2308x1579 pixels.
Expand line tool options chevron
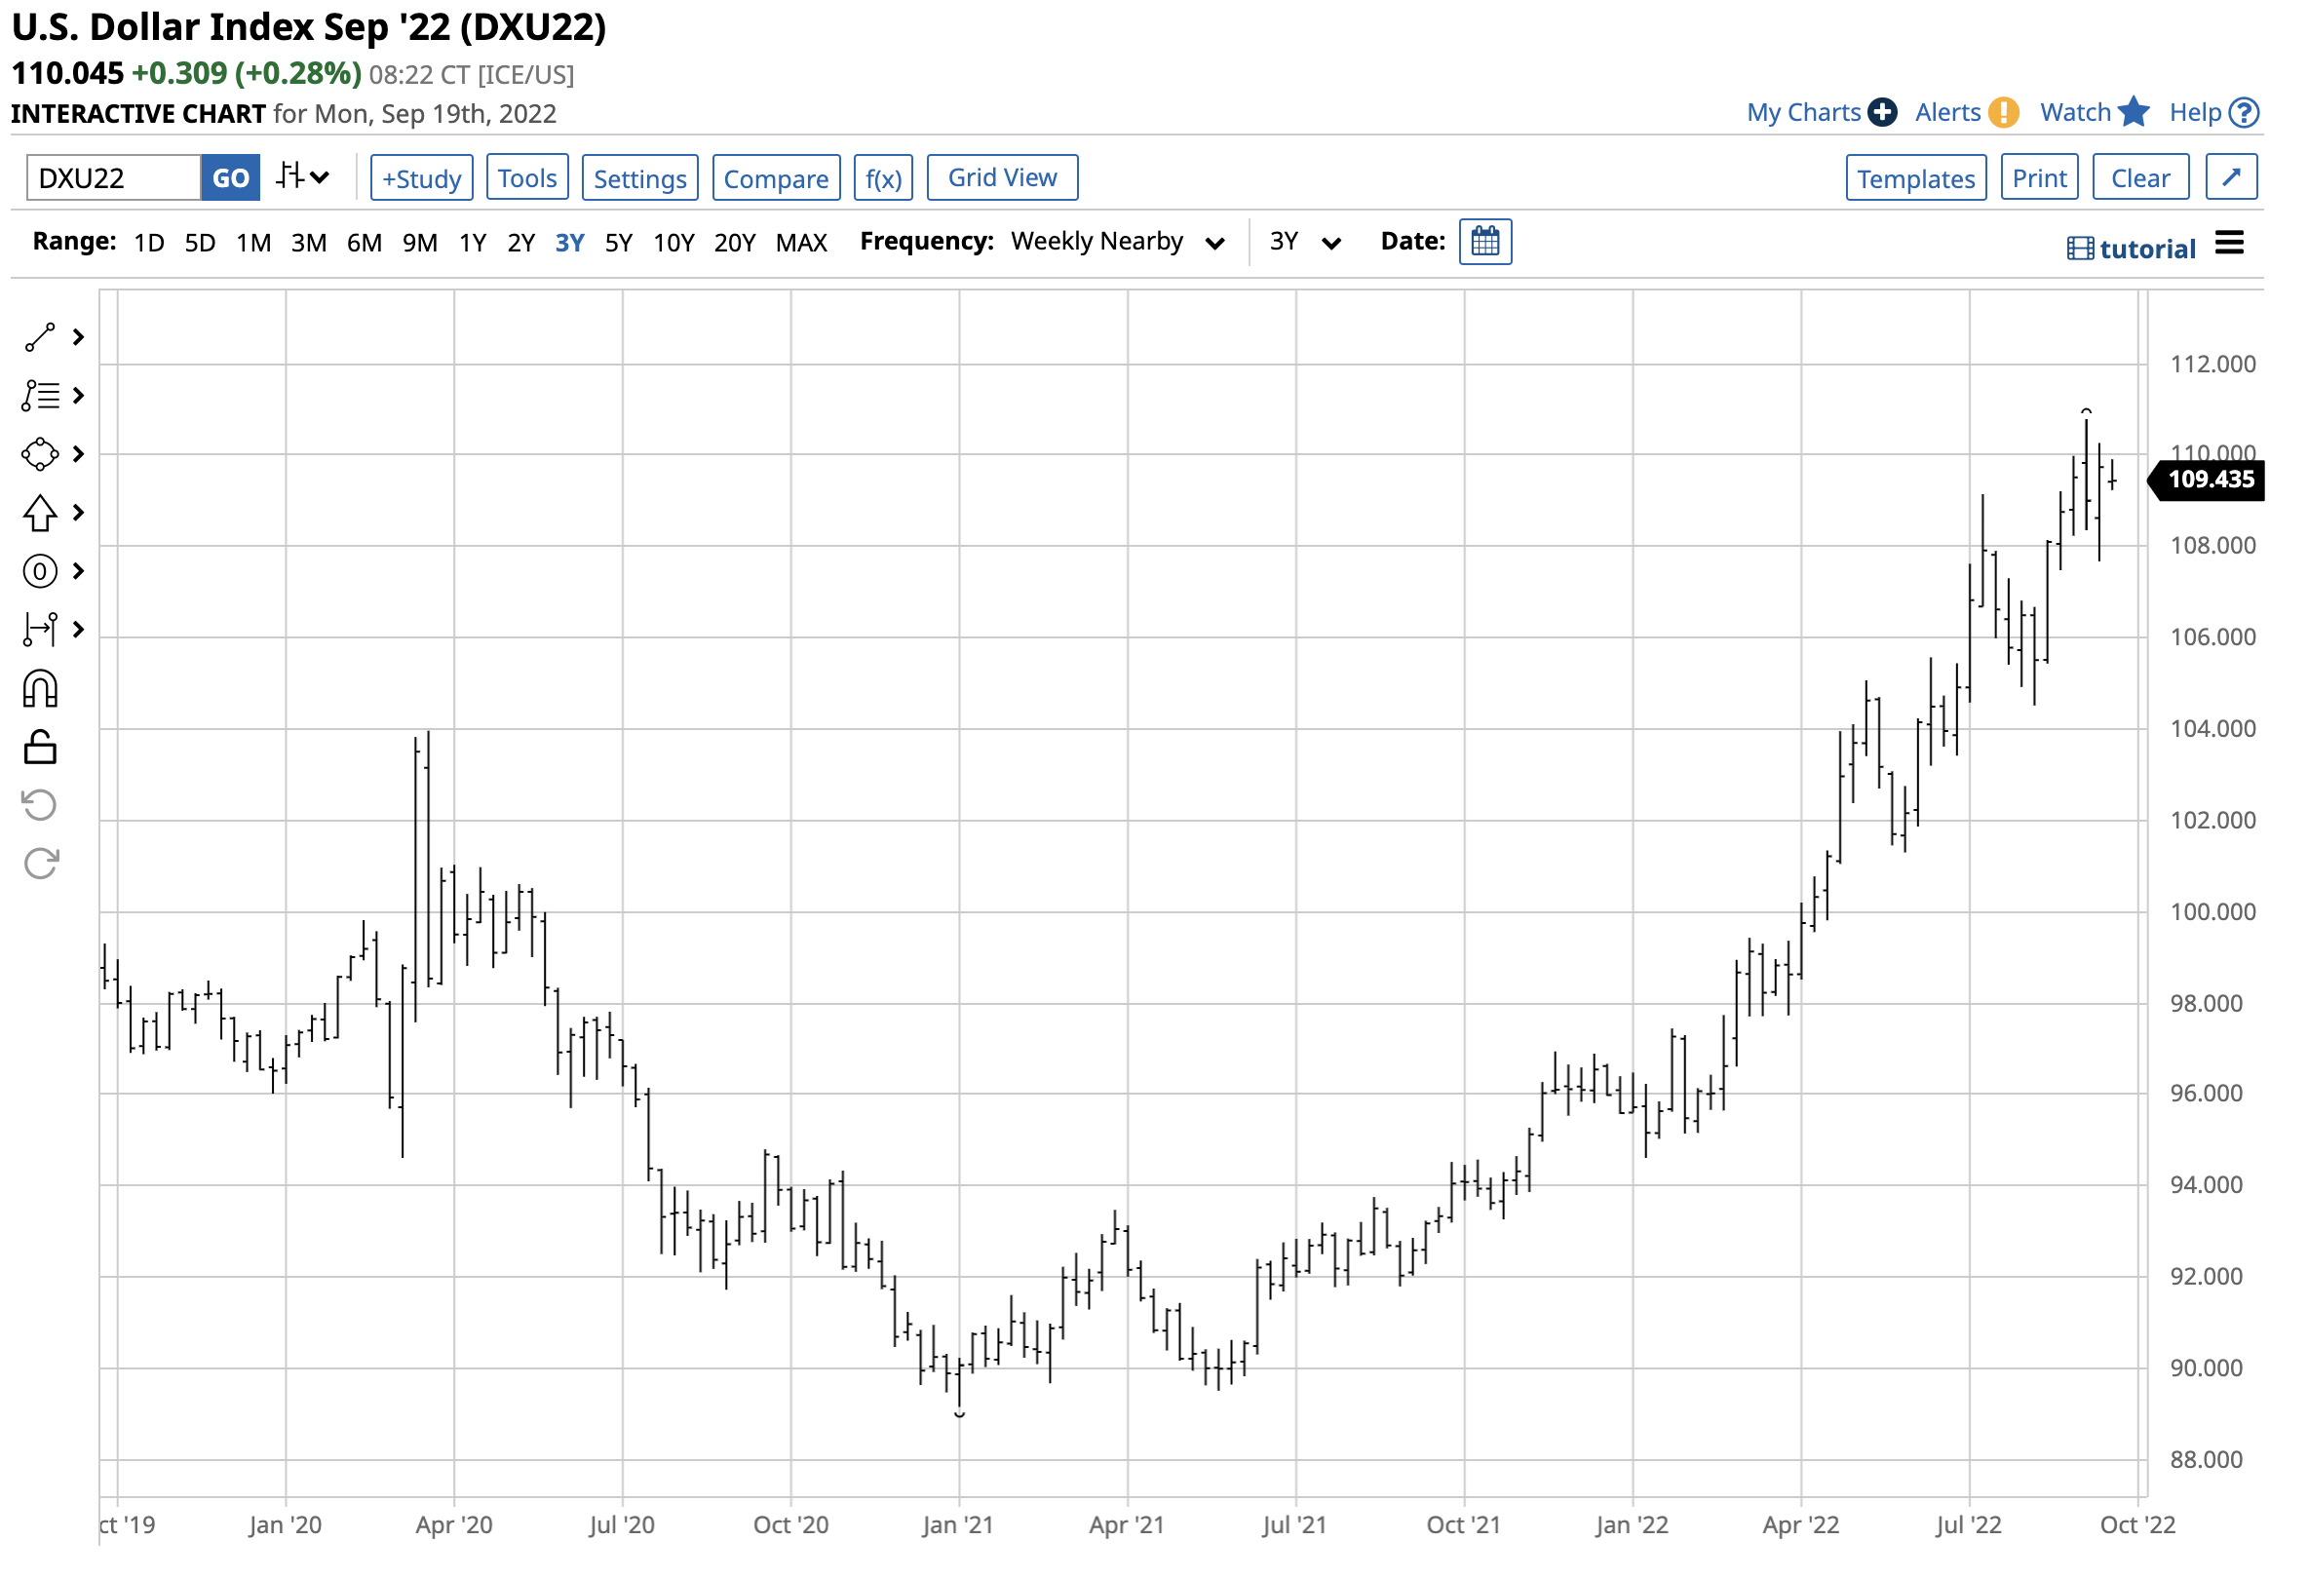(78, 338)
